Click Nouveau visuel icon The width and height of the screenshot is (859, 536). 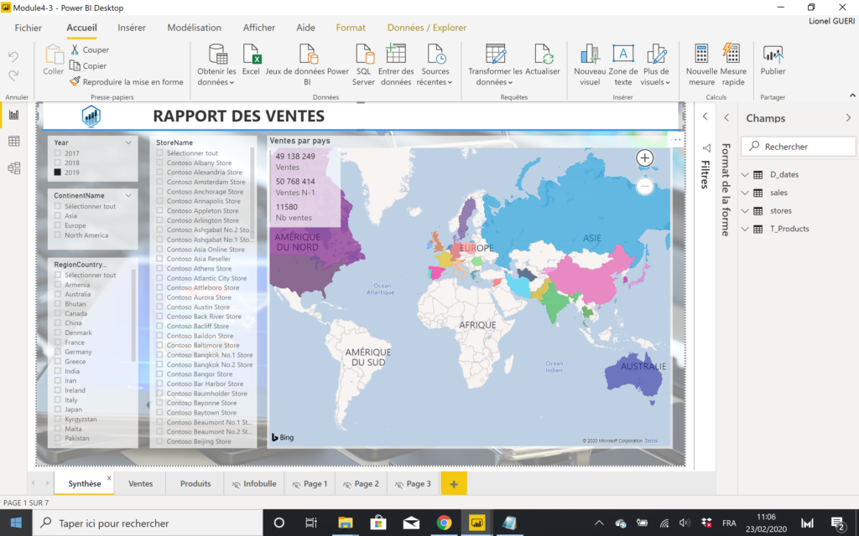coord(590,54)
